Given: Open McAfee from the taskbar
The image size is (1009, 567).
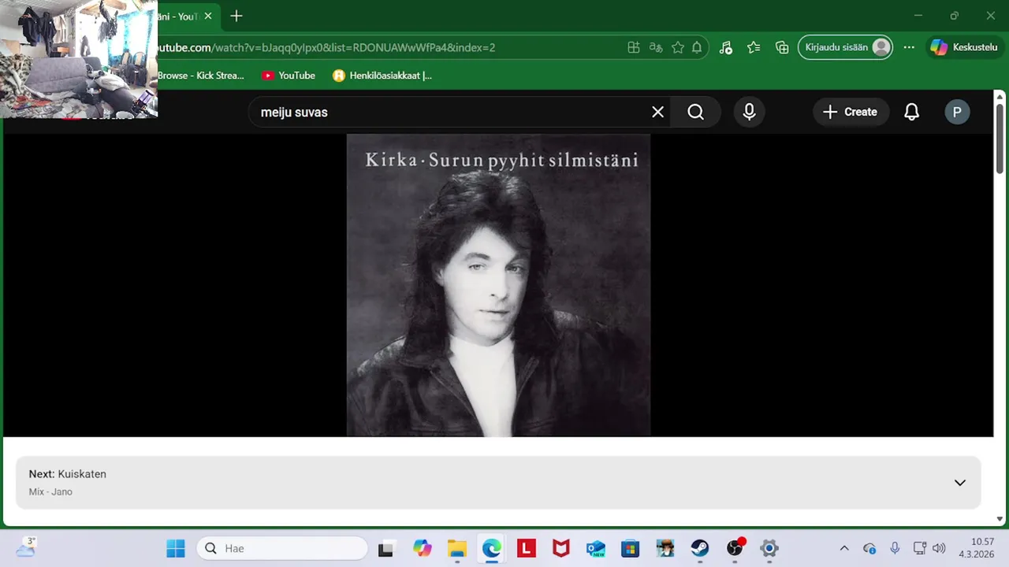Looking at the screenshot, I should pos(561,549).
